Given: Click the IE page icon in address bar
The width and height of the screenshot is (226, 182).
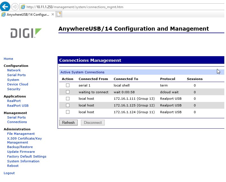Looking at the screenshot, I should pyautogui.click(x=23, y=7).
